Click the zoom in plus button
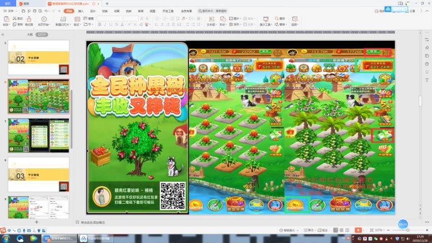 click(427, 230)
